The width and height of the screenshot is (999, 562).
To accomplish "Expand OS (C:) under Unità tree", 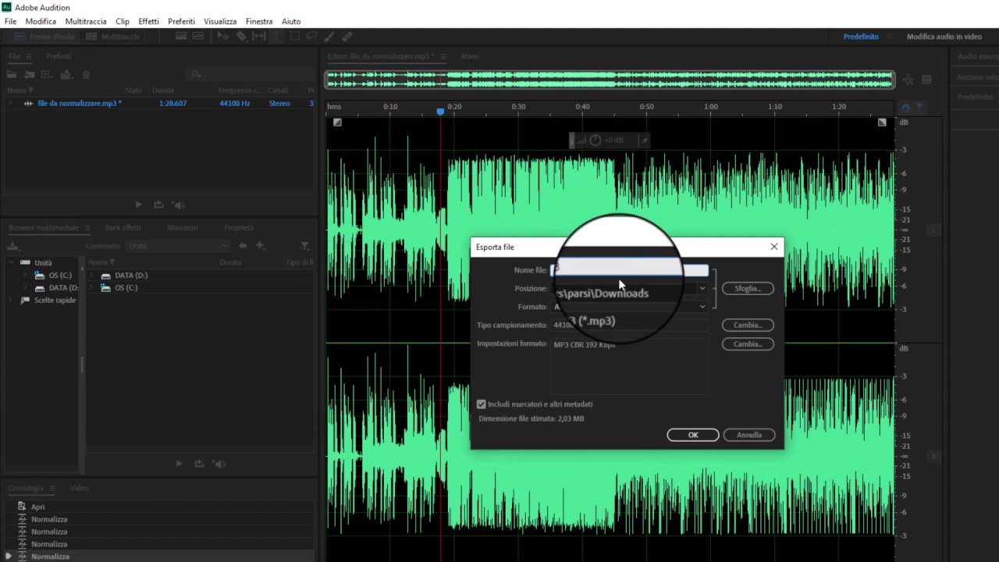I will coord(25,276).
